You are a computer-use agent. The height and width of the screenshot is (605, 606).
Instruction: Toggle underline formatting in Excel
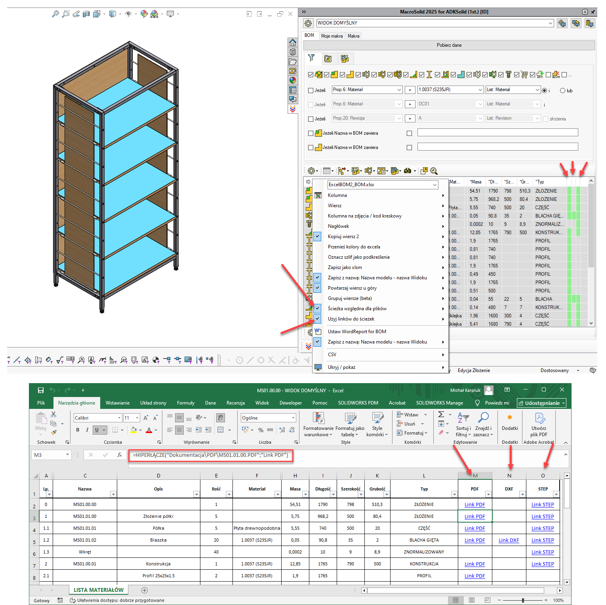tap(97, 430)
